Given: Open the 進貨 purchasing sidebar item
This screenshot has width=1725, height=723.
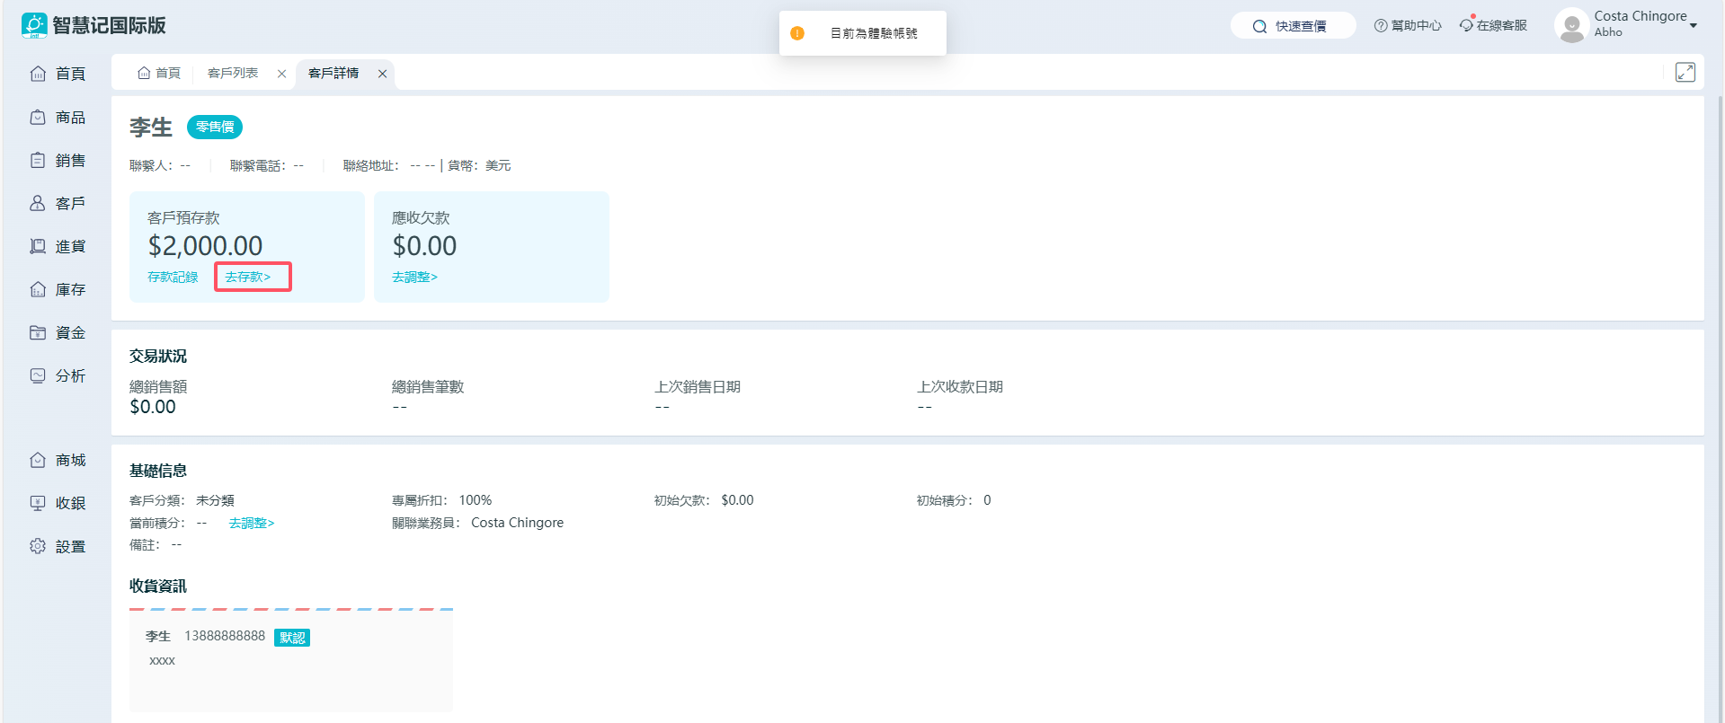Looking at the screenshot, I should (58, 247).
